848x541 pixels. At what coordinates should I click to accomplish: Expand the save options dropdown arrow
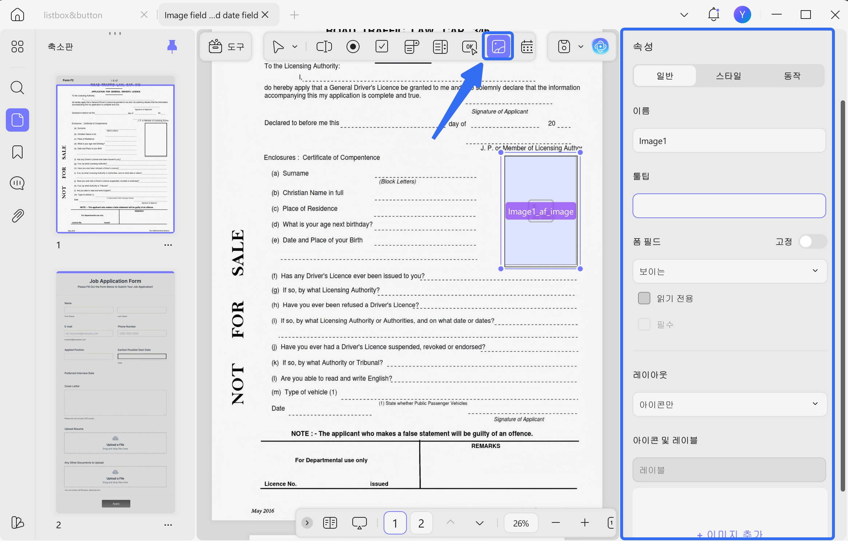point(581,47)
